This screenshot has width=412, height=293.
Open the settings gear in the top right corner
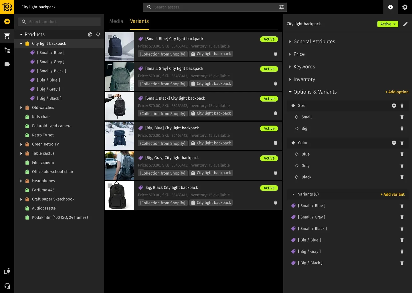[x=405, y=7]
